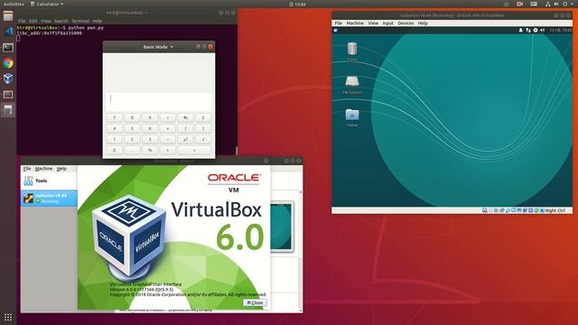Click the multiply key in Calculator
The height and width of the screenshot is (325, 578).
167,128
